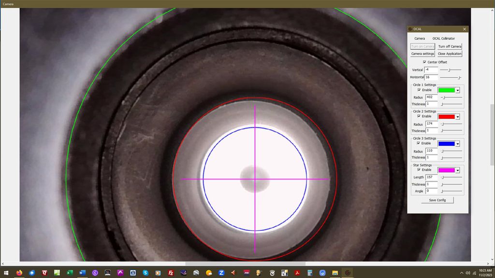The width and height of the screenshot is (495, 278).
Task: Open Thunderbird from the taskbar
Action: [32, 273]
